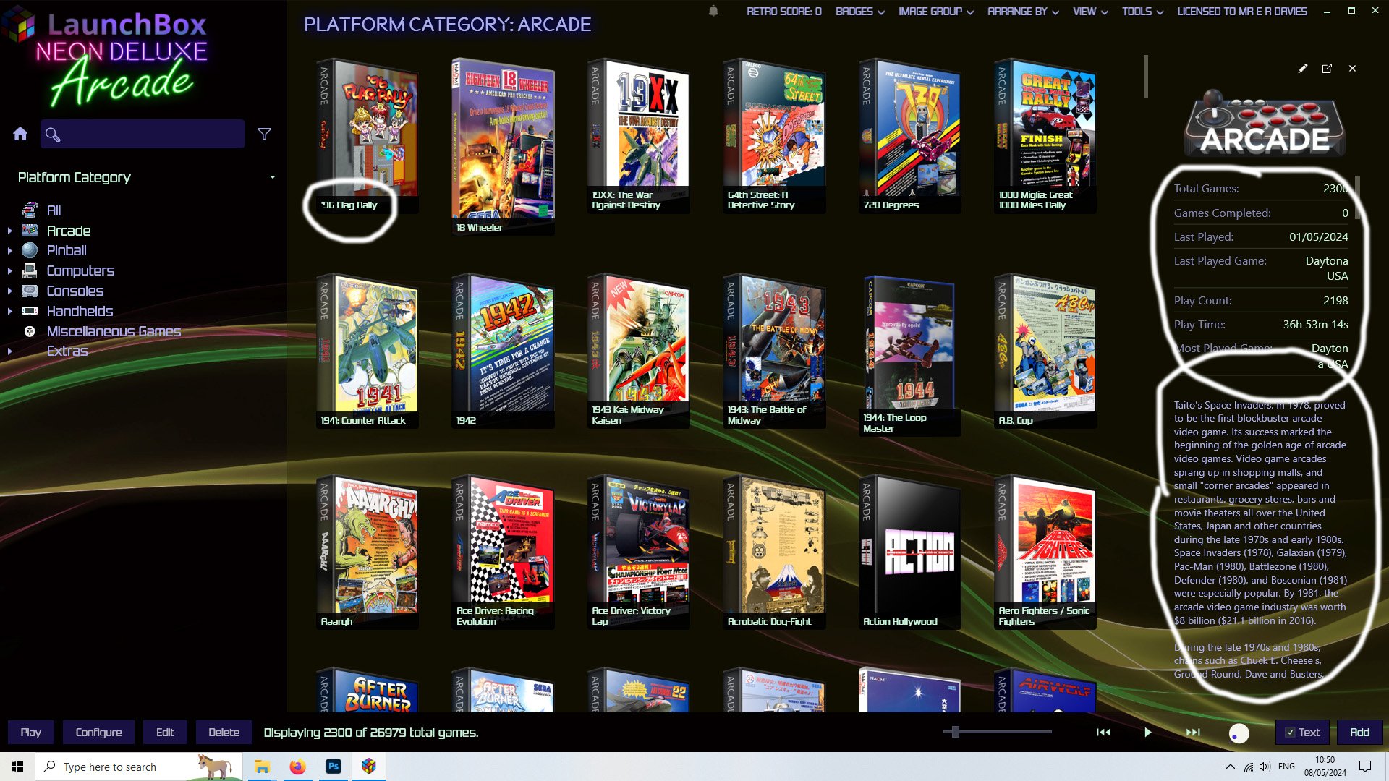Screen dimensions: 1389x781
Task: Click Windows taskbar search box
Action: click(139, 767)
